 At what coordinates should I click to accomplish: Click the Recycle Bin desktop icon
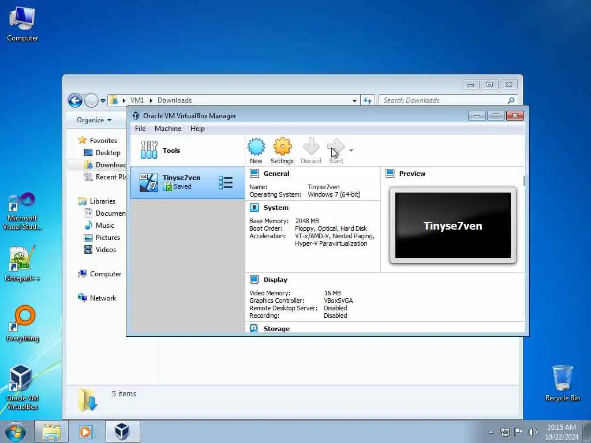click(562, 383)
